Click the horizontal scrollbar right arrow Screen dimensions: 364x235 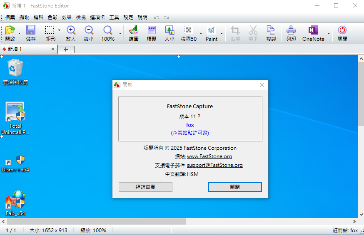(x=354, y=222)
